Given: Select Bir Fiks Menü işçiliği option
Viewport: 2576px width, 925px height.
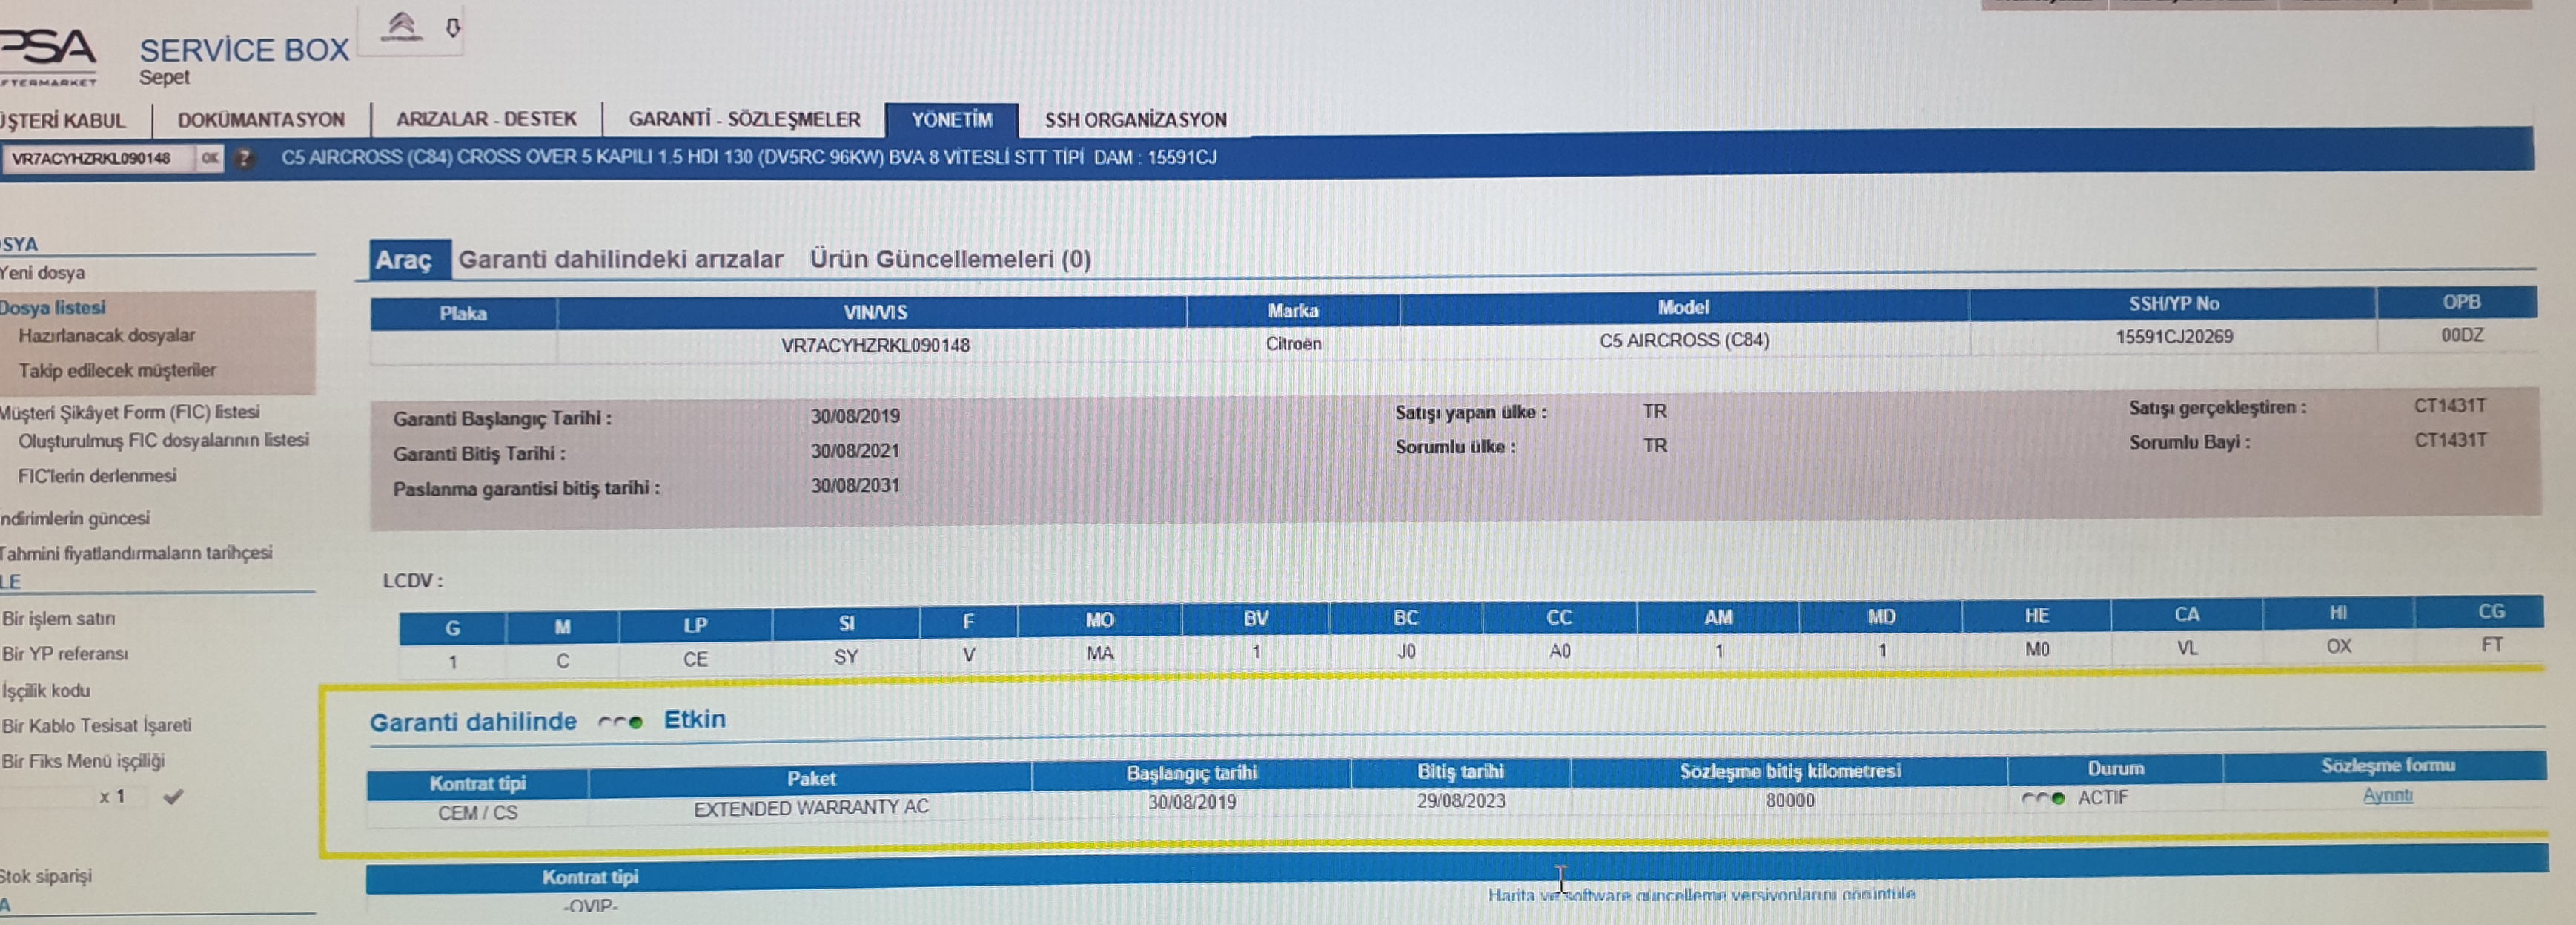Looking at the screenshot, I should coord(83,762).
